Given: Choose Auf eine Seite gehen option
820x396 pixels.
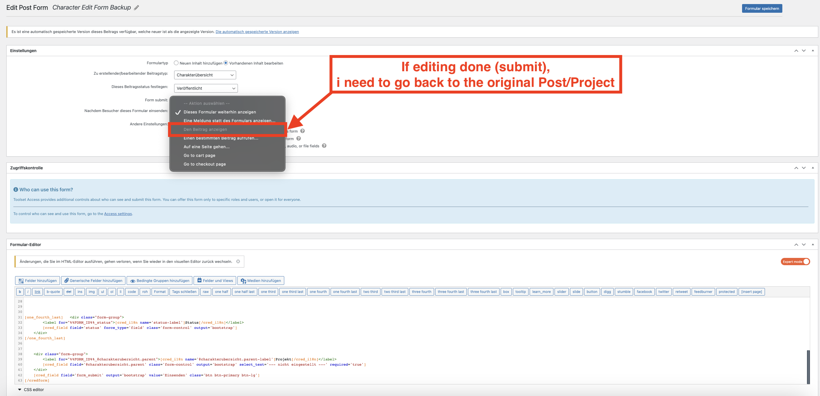Looking at the screenshot, I should pyautogui.click(x=207, y=147).
